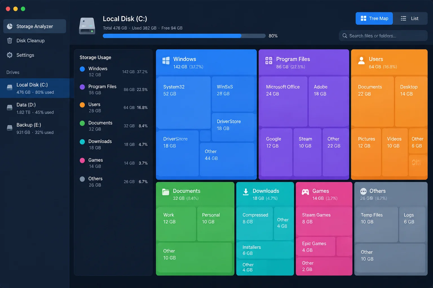Open the System32 52 GB block
Image resolution: width=433 pixels, height=288 pixels.
[x=184, y=103]
